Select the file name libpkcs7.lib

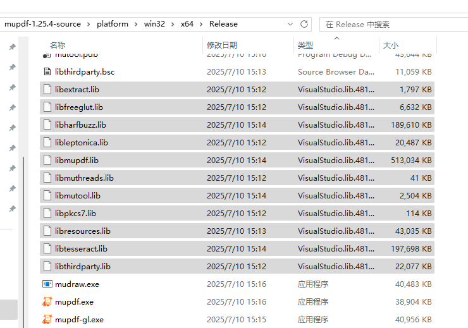click(x=75, y=213)
